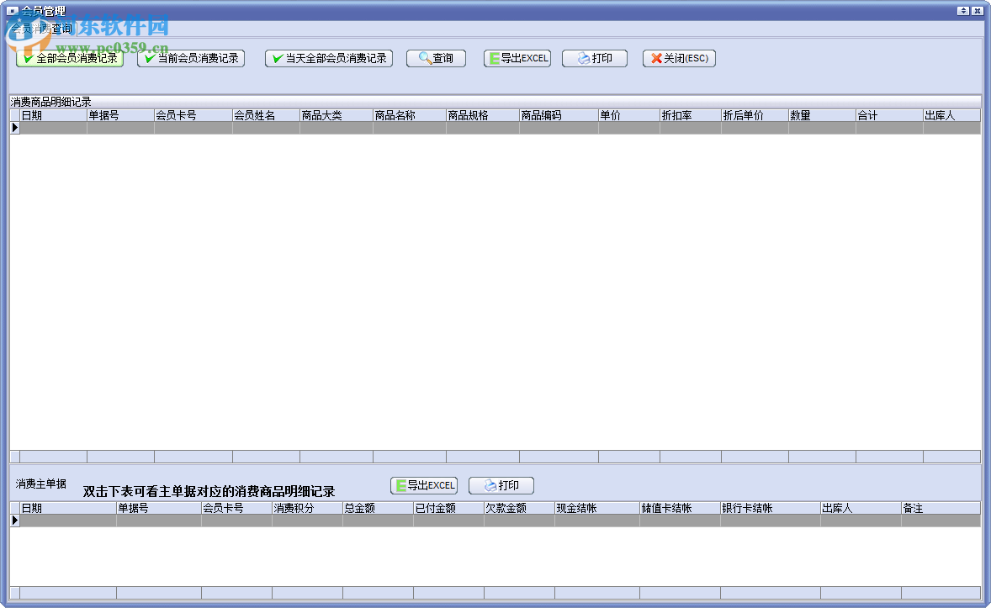Screen dimensions: 991x608
Task: Click the restore button in the title bar
Action: pyautogui.click(x=963, y=11)
